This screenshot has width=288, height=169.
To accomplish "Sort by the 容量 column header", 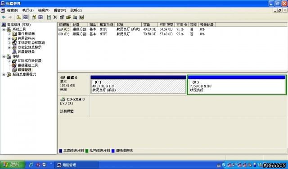I will [x=150, y=25].
